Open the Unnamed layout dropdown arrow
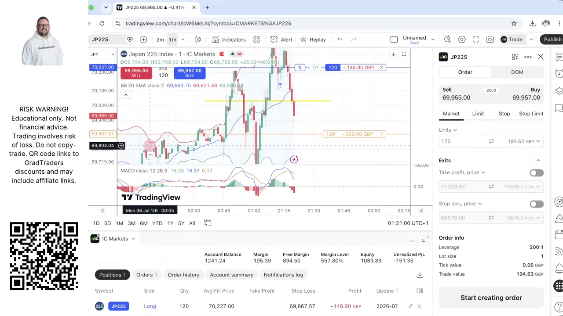 point(432,39)
